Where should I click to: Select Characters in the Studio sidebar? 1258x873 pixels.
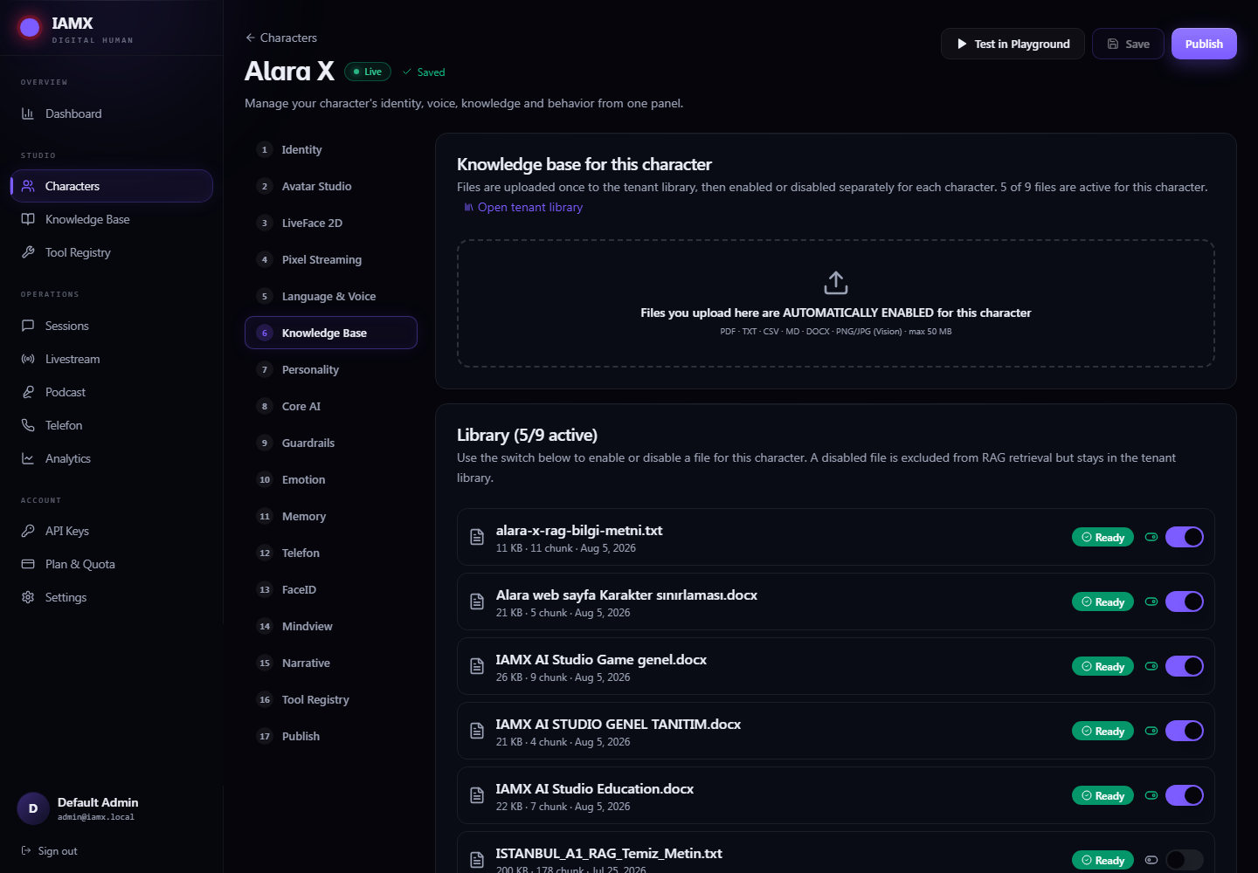coord(112,186)
